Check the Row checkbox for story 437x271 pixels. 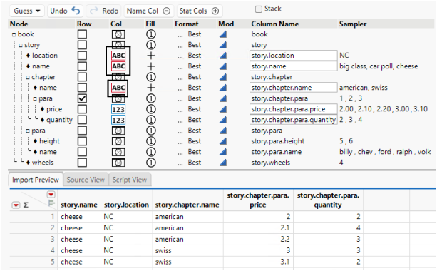click(x=82, y=45)
